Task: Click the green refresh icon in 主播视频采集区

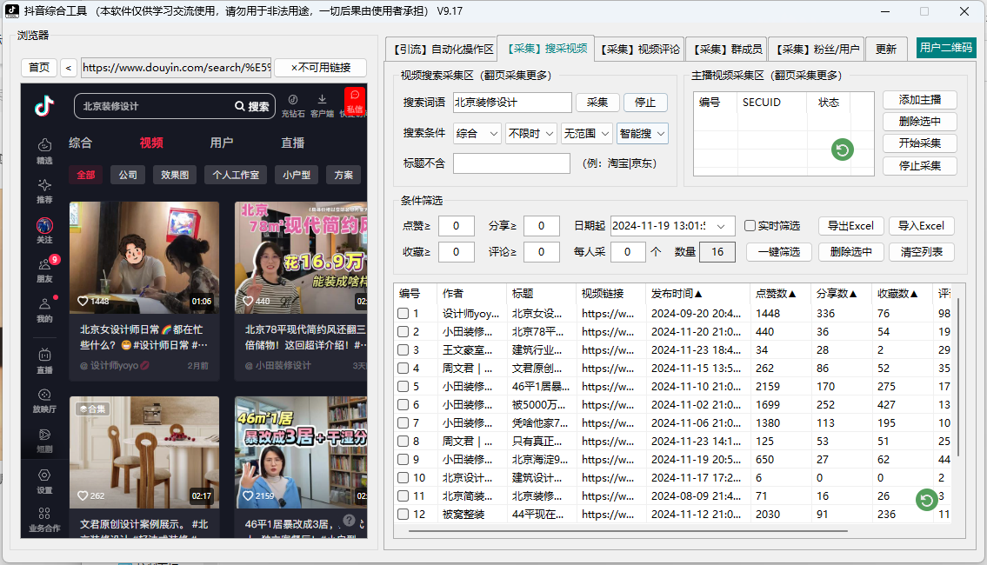Action: [841, 150]
